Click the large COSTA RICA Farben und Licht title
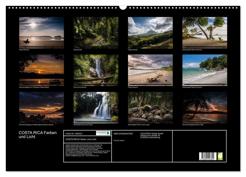The width and height of the screenshot is (246, 177). coord(38,135)
